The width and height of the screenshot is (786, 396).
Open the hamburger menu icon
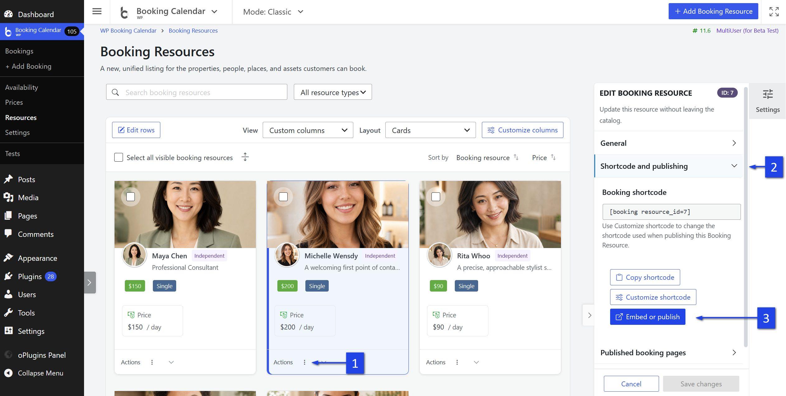[x=97, y=12]
